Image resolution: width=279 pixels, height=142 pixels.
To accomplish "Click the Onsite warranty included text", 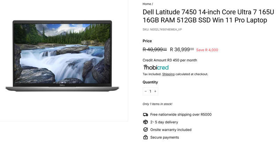I will (171, 130).
